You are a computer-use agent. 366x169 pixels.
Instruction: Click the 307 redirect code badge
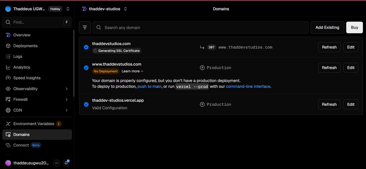pos(212,47)
